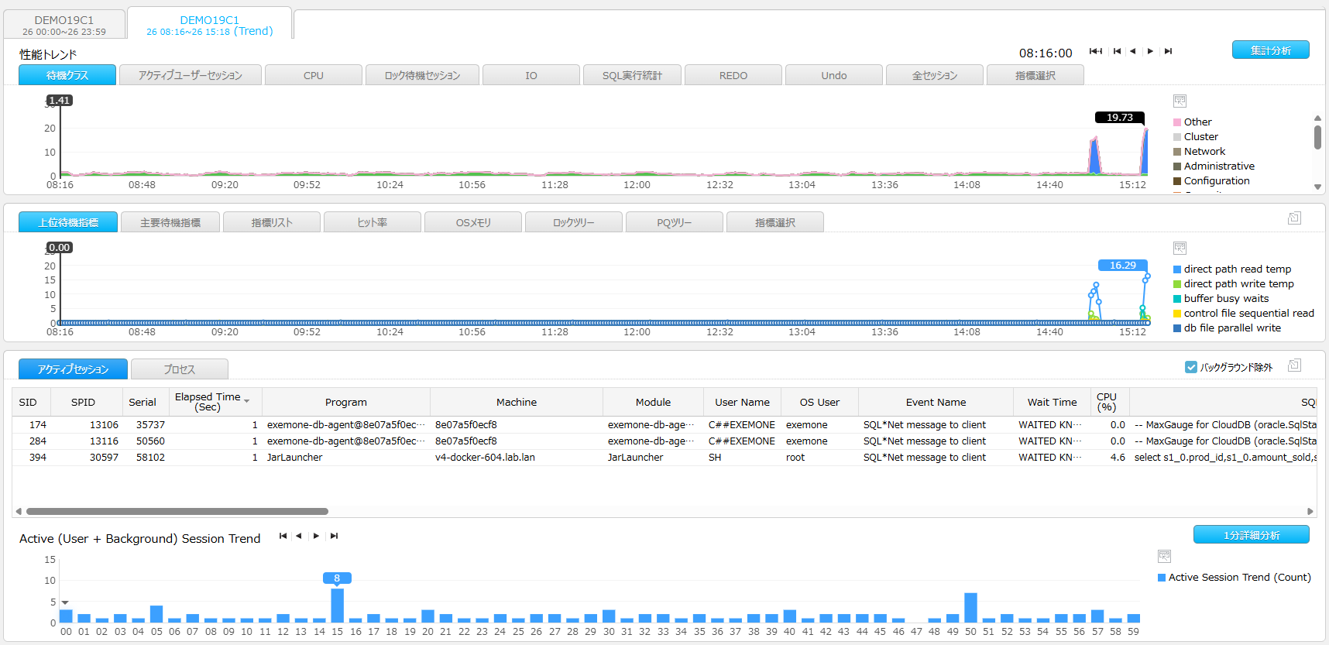Click the minute marker triangle above bar 00
Image resolution: width=1329 pixels, height=645 pixels.
65,602
